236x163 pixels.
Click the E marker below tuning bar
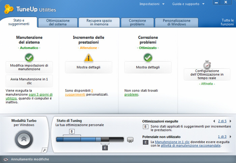tap(105, 148)
